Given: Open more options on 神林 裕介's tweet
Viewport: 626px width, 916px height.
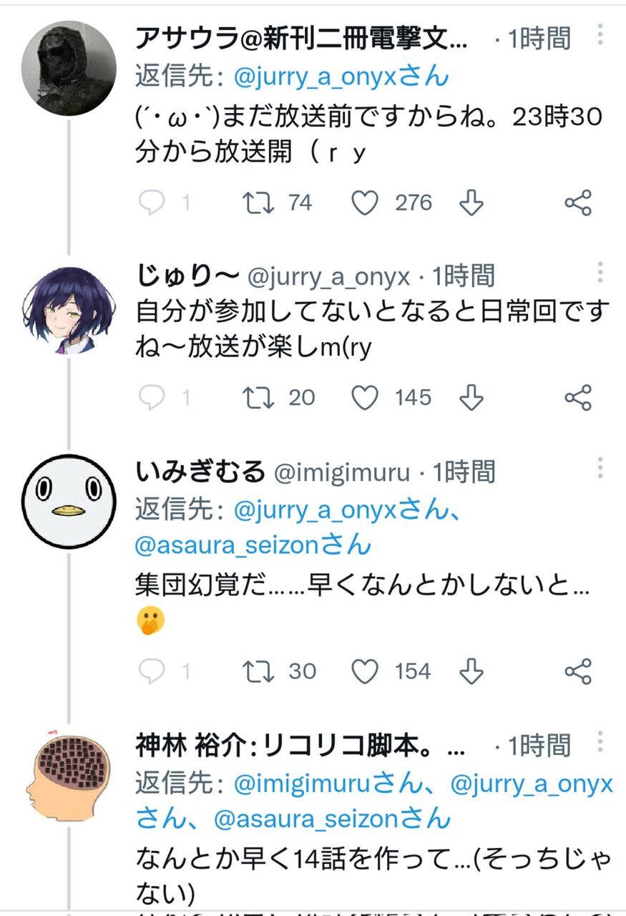Looking at the screenshot, I should click(600, 741).
